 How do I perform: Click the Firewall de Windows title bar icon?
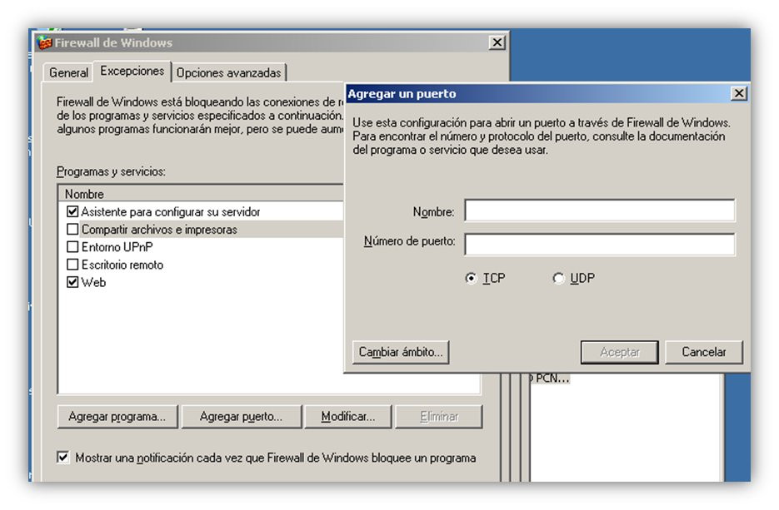pos(44,42)
